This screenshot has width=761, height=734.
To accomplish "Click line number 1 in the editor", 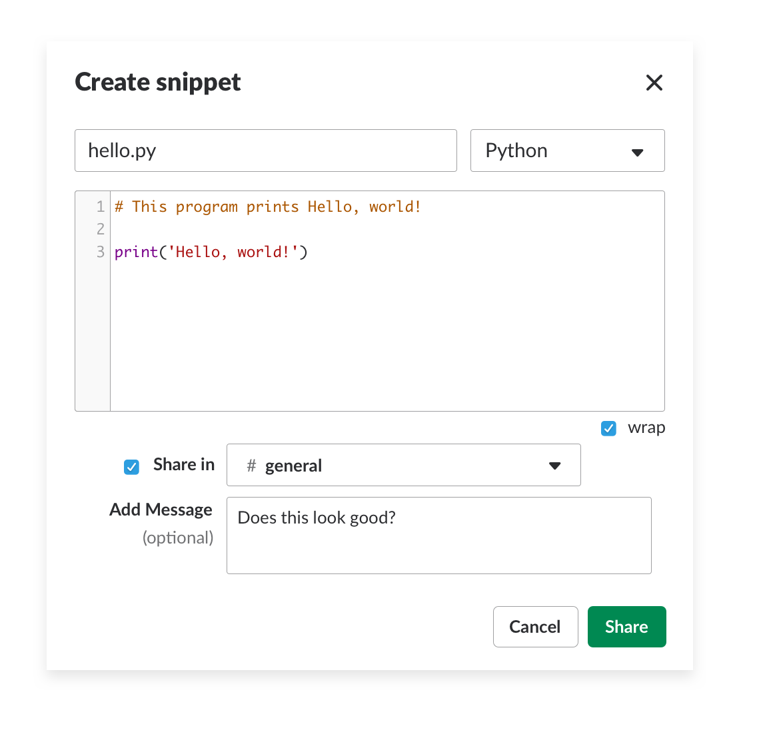I will pyautogui.click(x=100, y=206).
